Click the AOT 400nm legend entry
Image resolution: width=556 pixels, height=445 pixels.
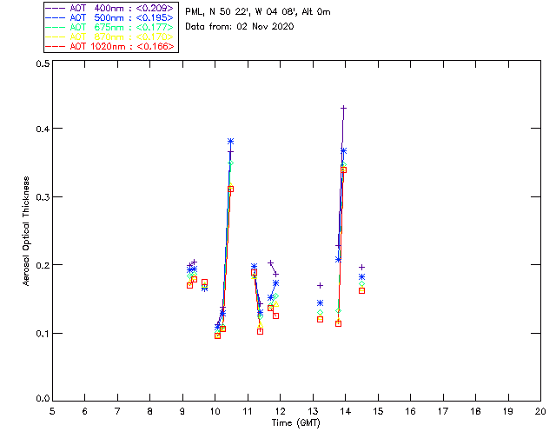[x=110, y=8]
